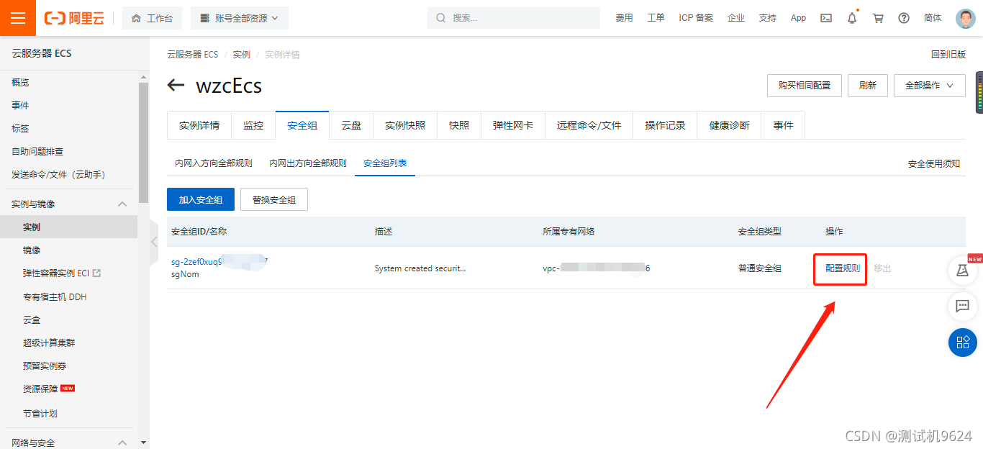The width and height of the screenshot is (983, 449).
Task: Switch to 实例详情 tab
Action: click(199, 125)
